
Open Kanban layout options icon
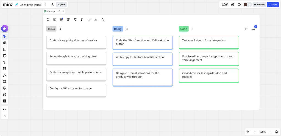55,20
